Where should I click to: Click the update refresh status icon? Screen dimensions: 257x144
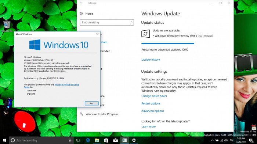(145, 34)
